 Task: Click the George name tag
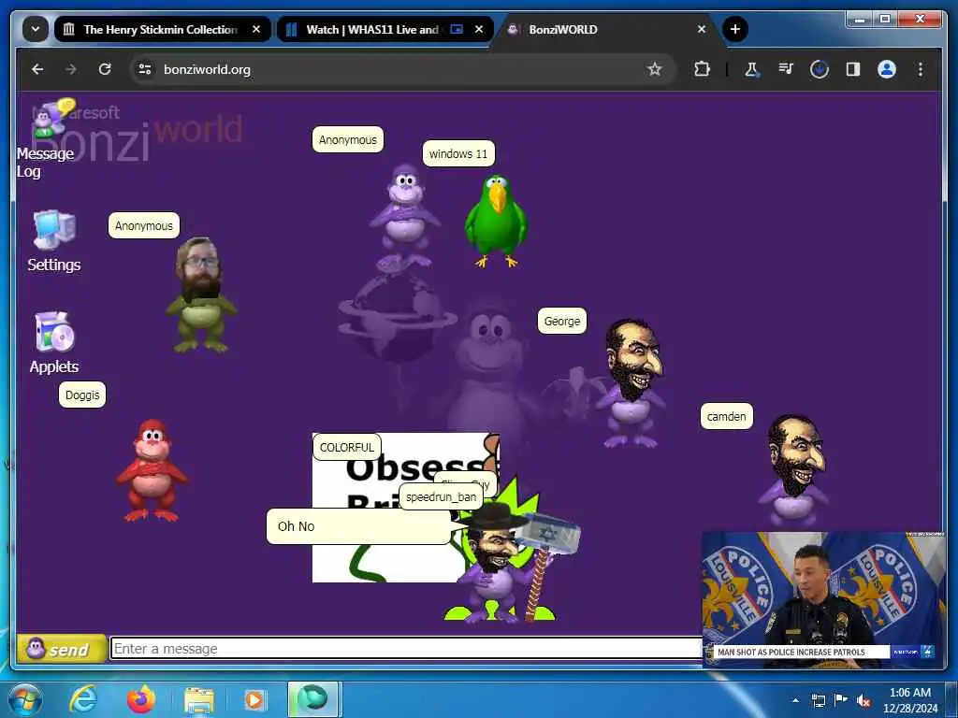click(562, 322)
